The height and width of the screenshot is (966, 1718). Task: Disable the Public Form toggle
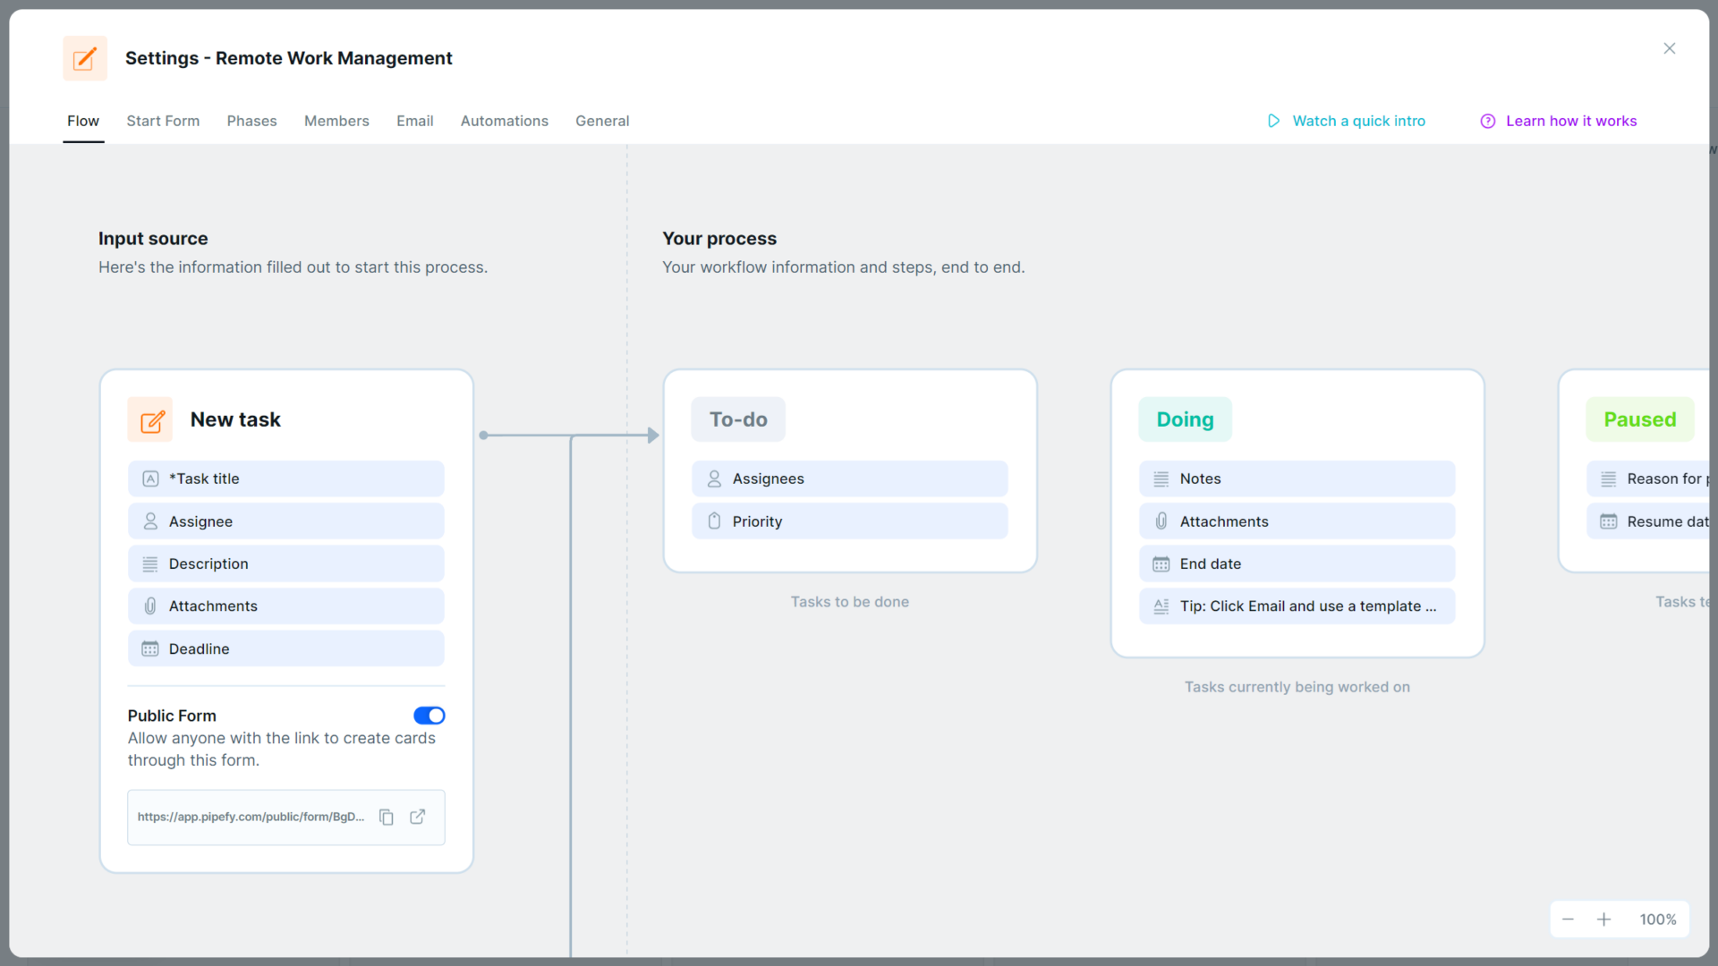(x=429, y=716)
